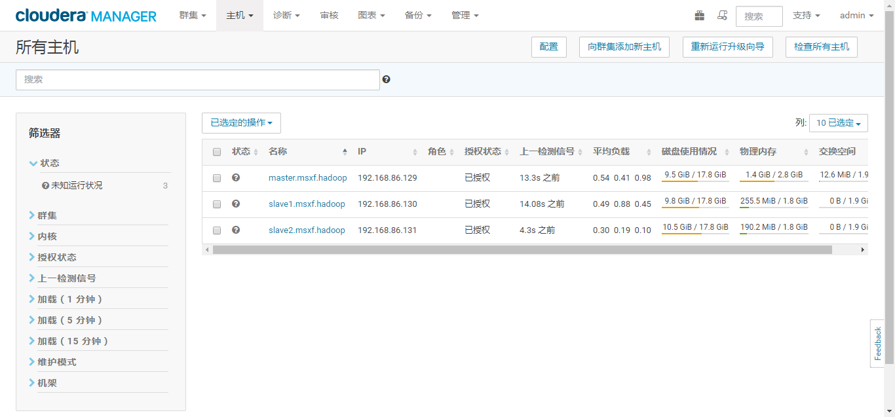Check the select-all checkbox in table header
Image resolution: width=895 pixels, height=417 pixels.
[217, 151]
